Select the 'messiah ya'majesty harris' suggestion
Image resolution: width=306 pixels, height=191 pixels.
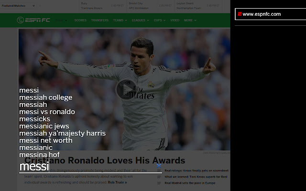[x=63, y=133]
